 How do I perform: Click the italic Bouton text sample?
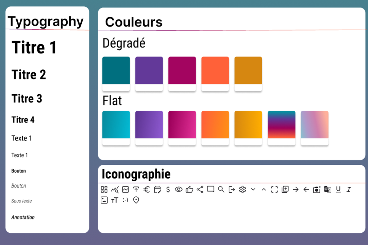(x=19, y=186)
